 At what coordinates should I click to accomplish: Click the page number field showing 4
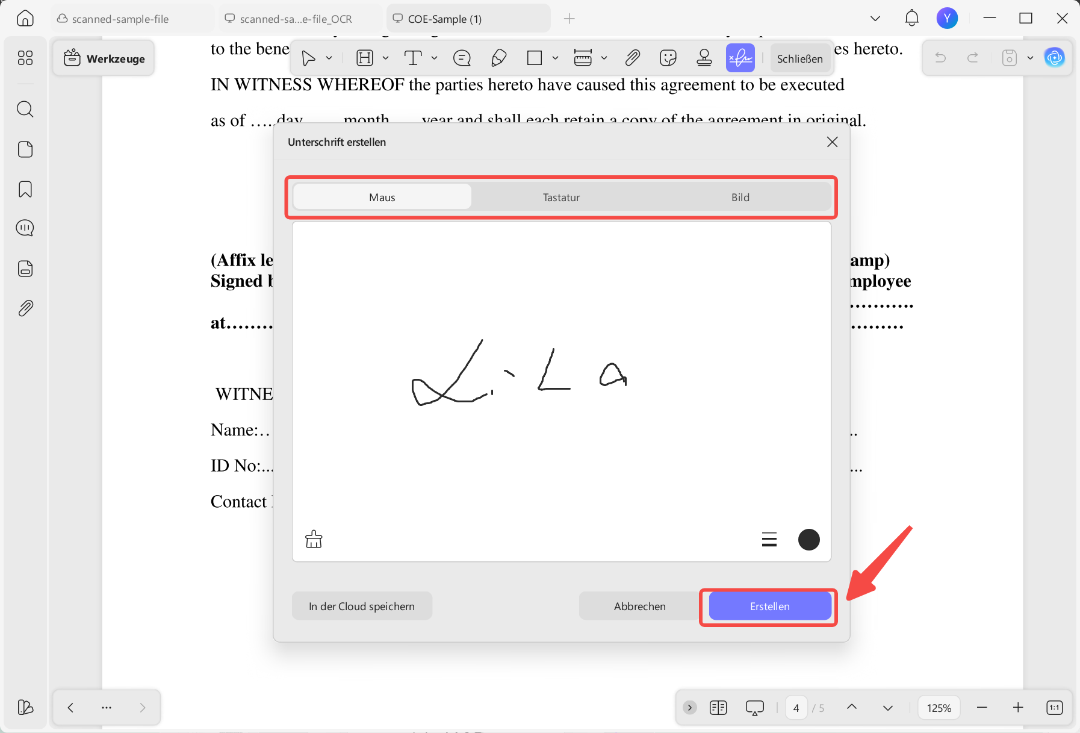click(x=796, y=708)
